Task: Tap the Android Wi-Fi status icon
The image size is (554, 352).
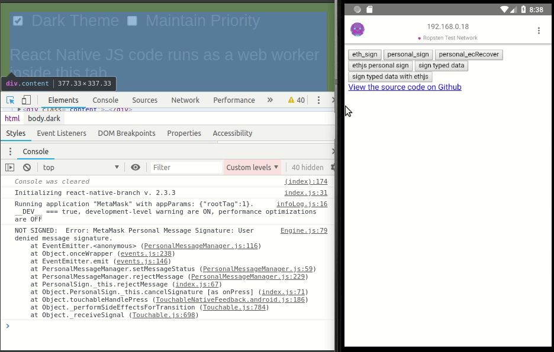Action: (504, 9)
